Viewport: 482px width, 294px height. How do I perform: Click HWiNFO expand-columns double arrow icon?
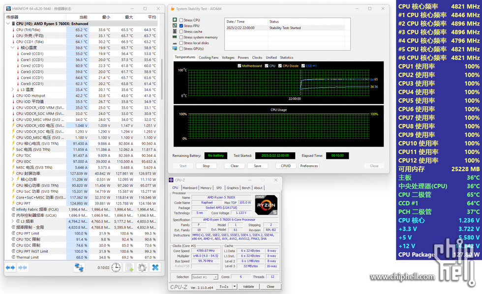[x=10, y=267]
